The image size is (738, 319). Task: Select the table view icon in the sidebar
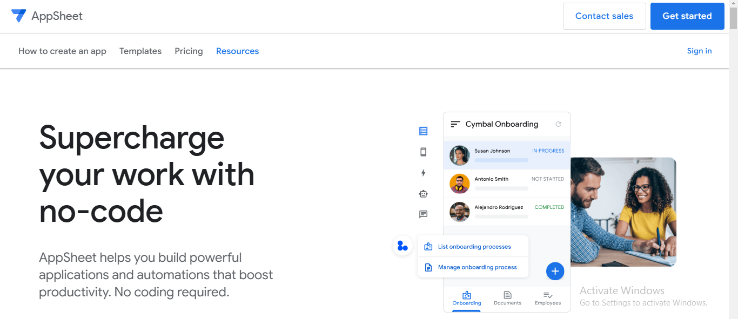pyautogui.click(x=423, y=131)
